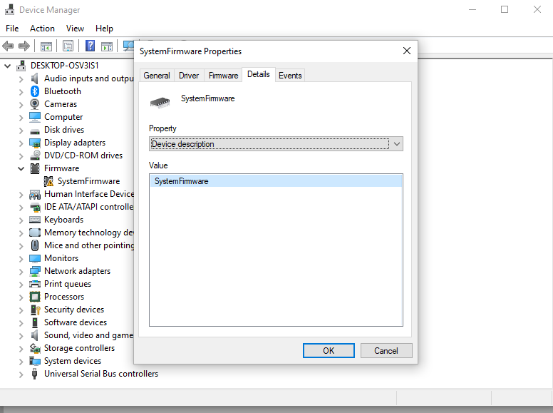Open the Property dropdown combo box
This screenshot has width=553, height=413.
(x=276, y=144)
